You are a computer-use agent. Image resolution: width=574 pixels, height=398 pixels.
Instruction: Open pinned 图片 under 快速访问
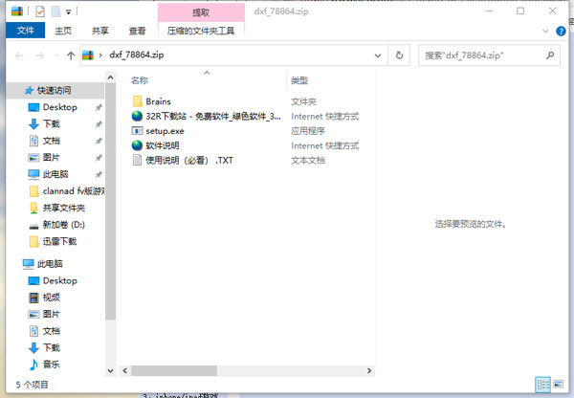click(51, 158)
